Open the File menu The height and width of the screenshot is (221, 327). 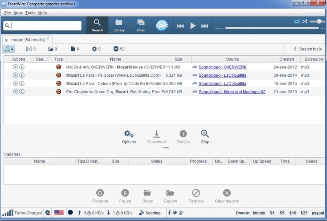(x=7, y=13)
